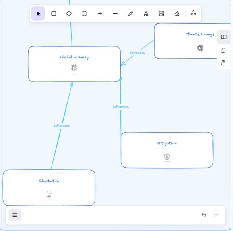Pick the Diamond shape tool
The image size is (233, 231).
point(69,14)
